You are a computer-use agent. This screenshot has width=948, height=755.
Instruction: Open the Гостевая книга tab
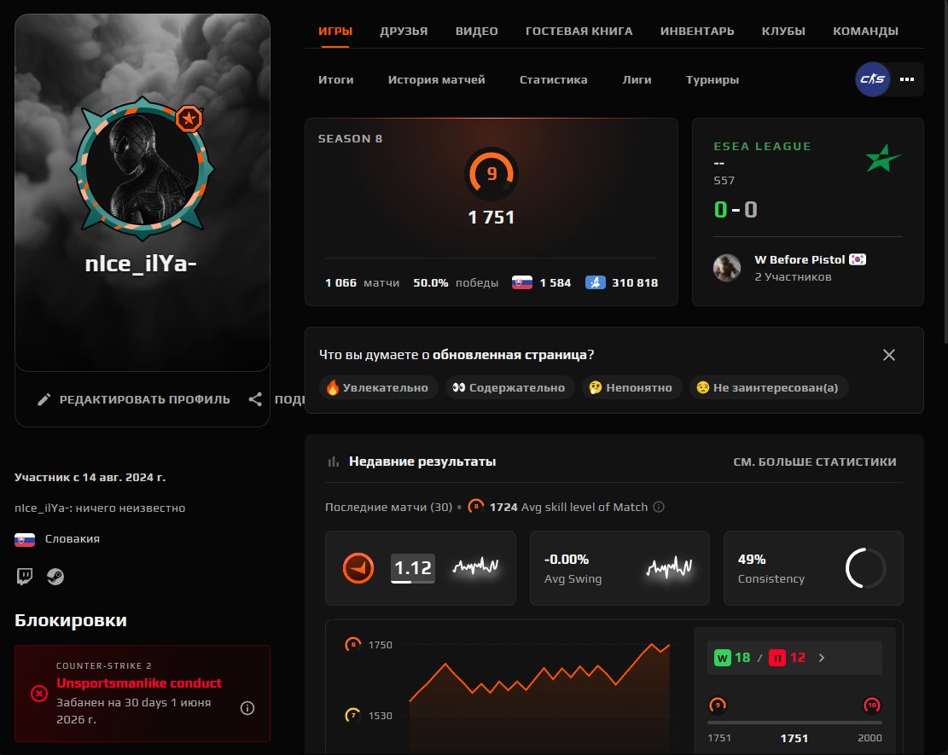click(x=579, y=31)
